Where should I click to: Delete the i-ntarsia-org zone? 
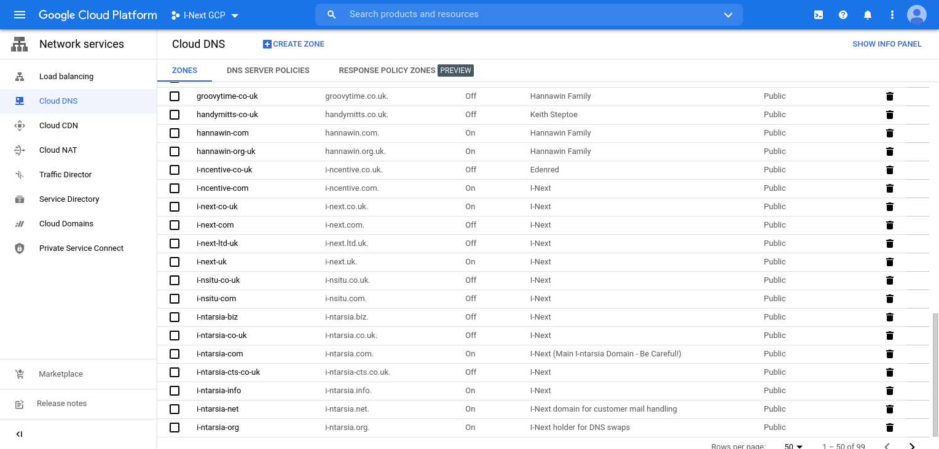coord(889,428)
